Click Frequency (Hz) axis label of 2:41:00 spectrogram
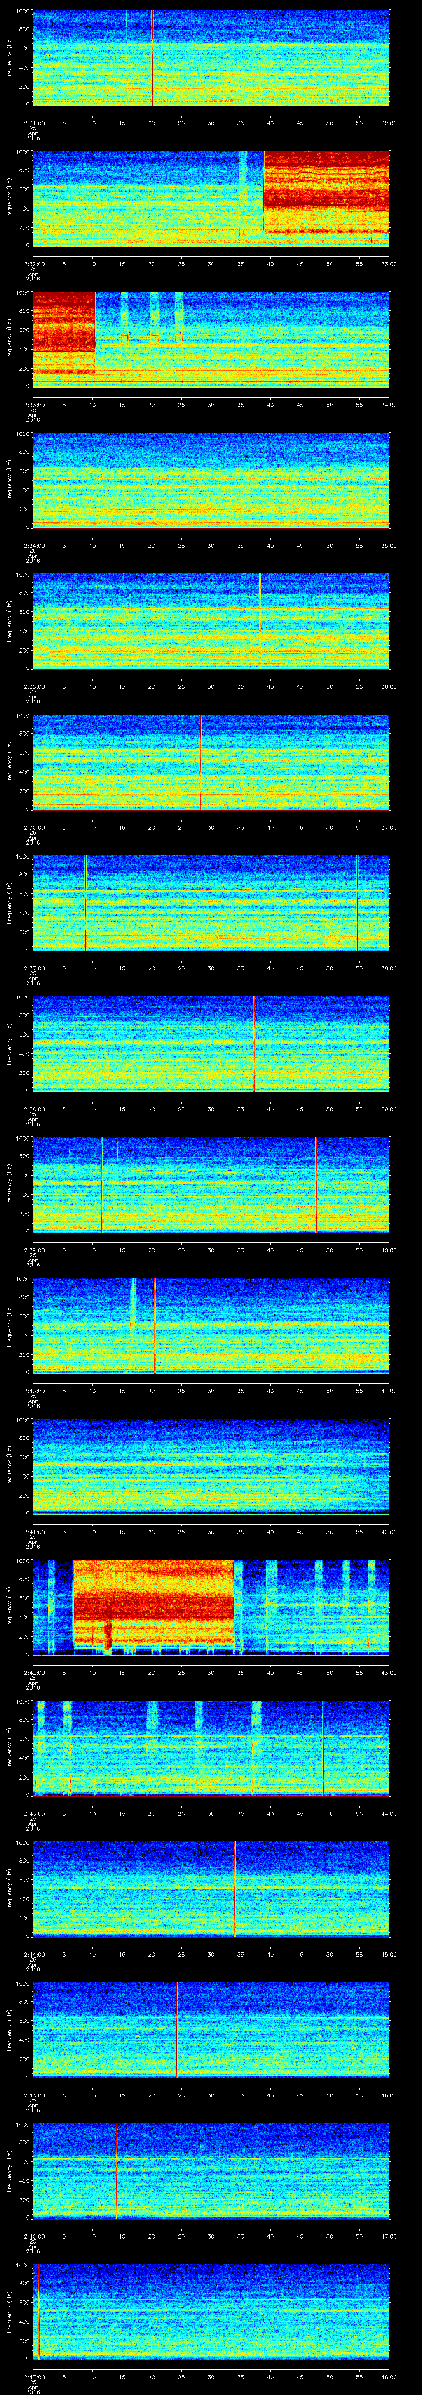422x2395 pixels. [10, 1466]
